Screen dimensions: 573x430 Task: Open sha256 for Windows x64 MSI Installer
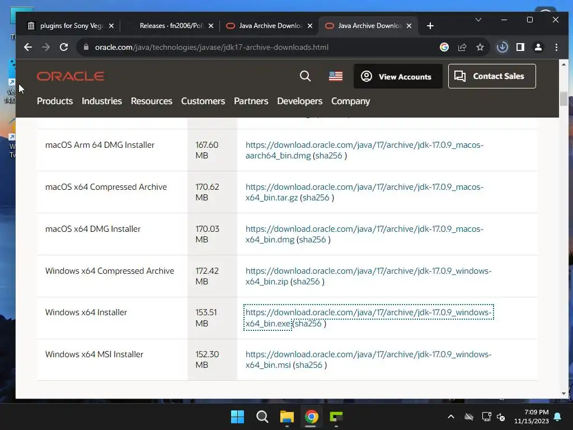[309, 365]
